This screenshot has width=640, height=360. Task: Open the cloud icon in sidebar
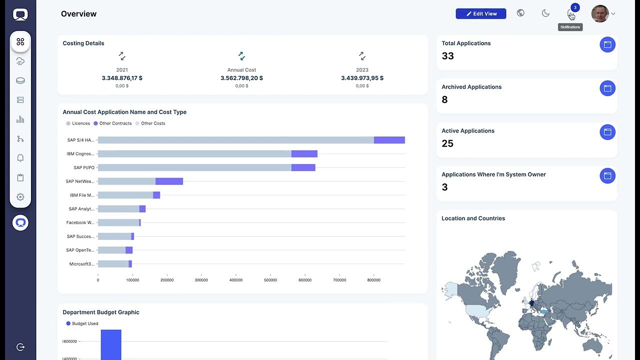click(20, 61)
